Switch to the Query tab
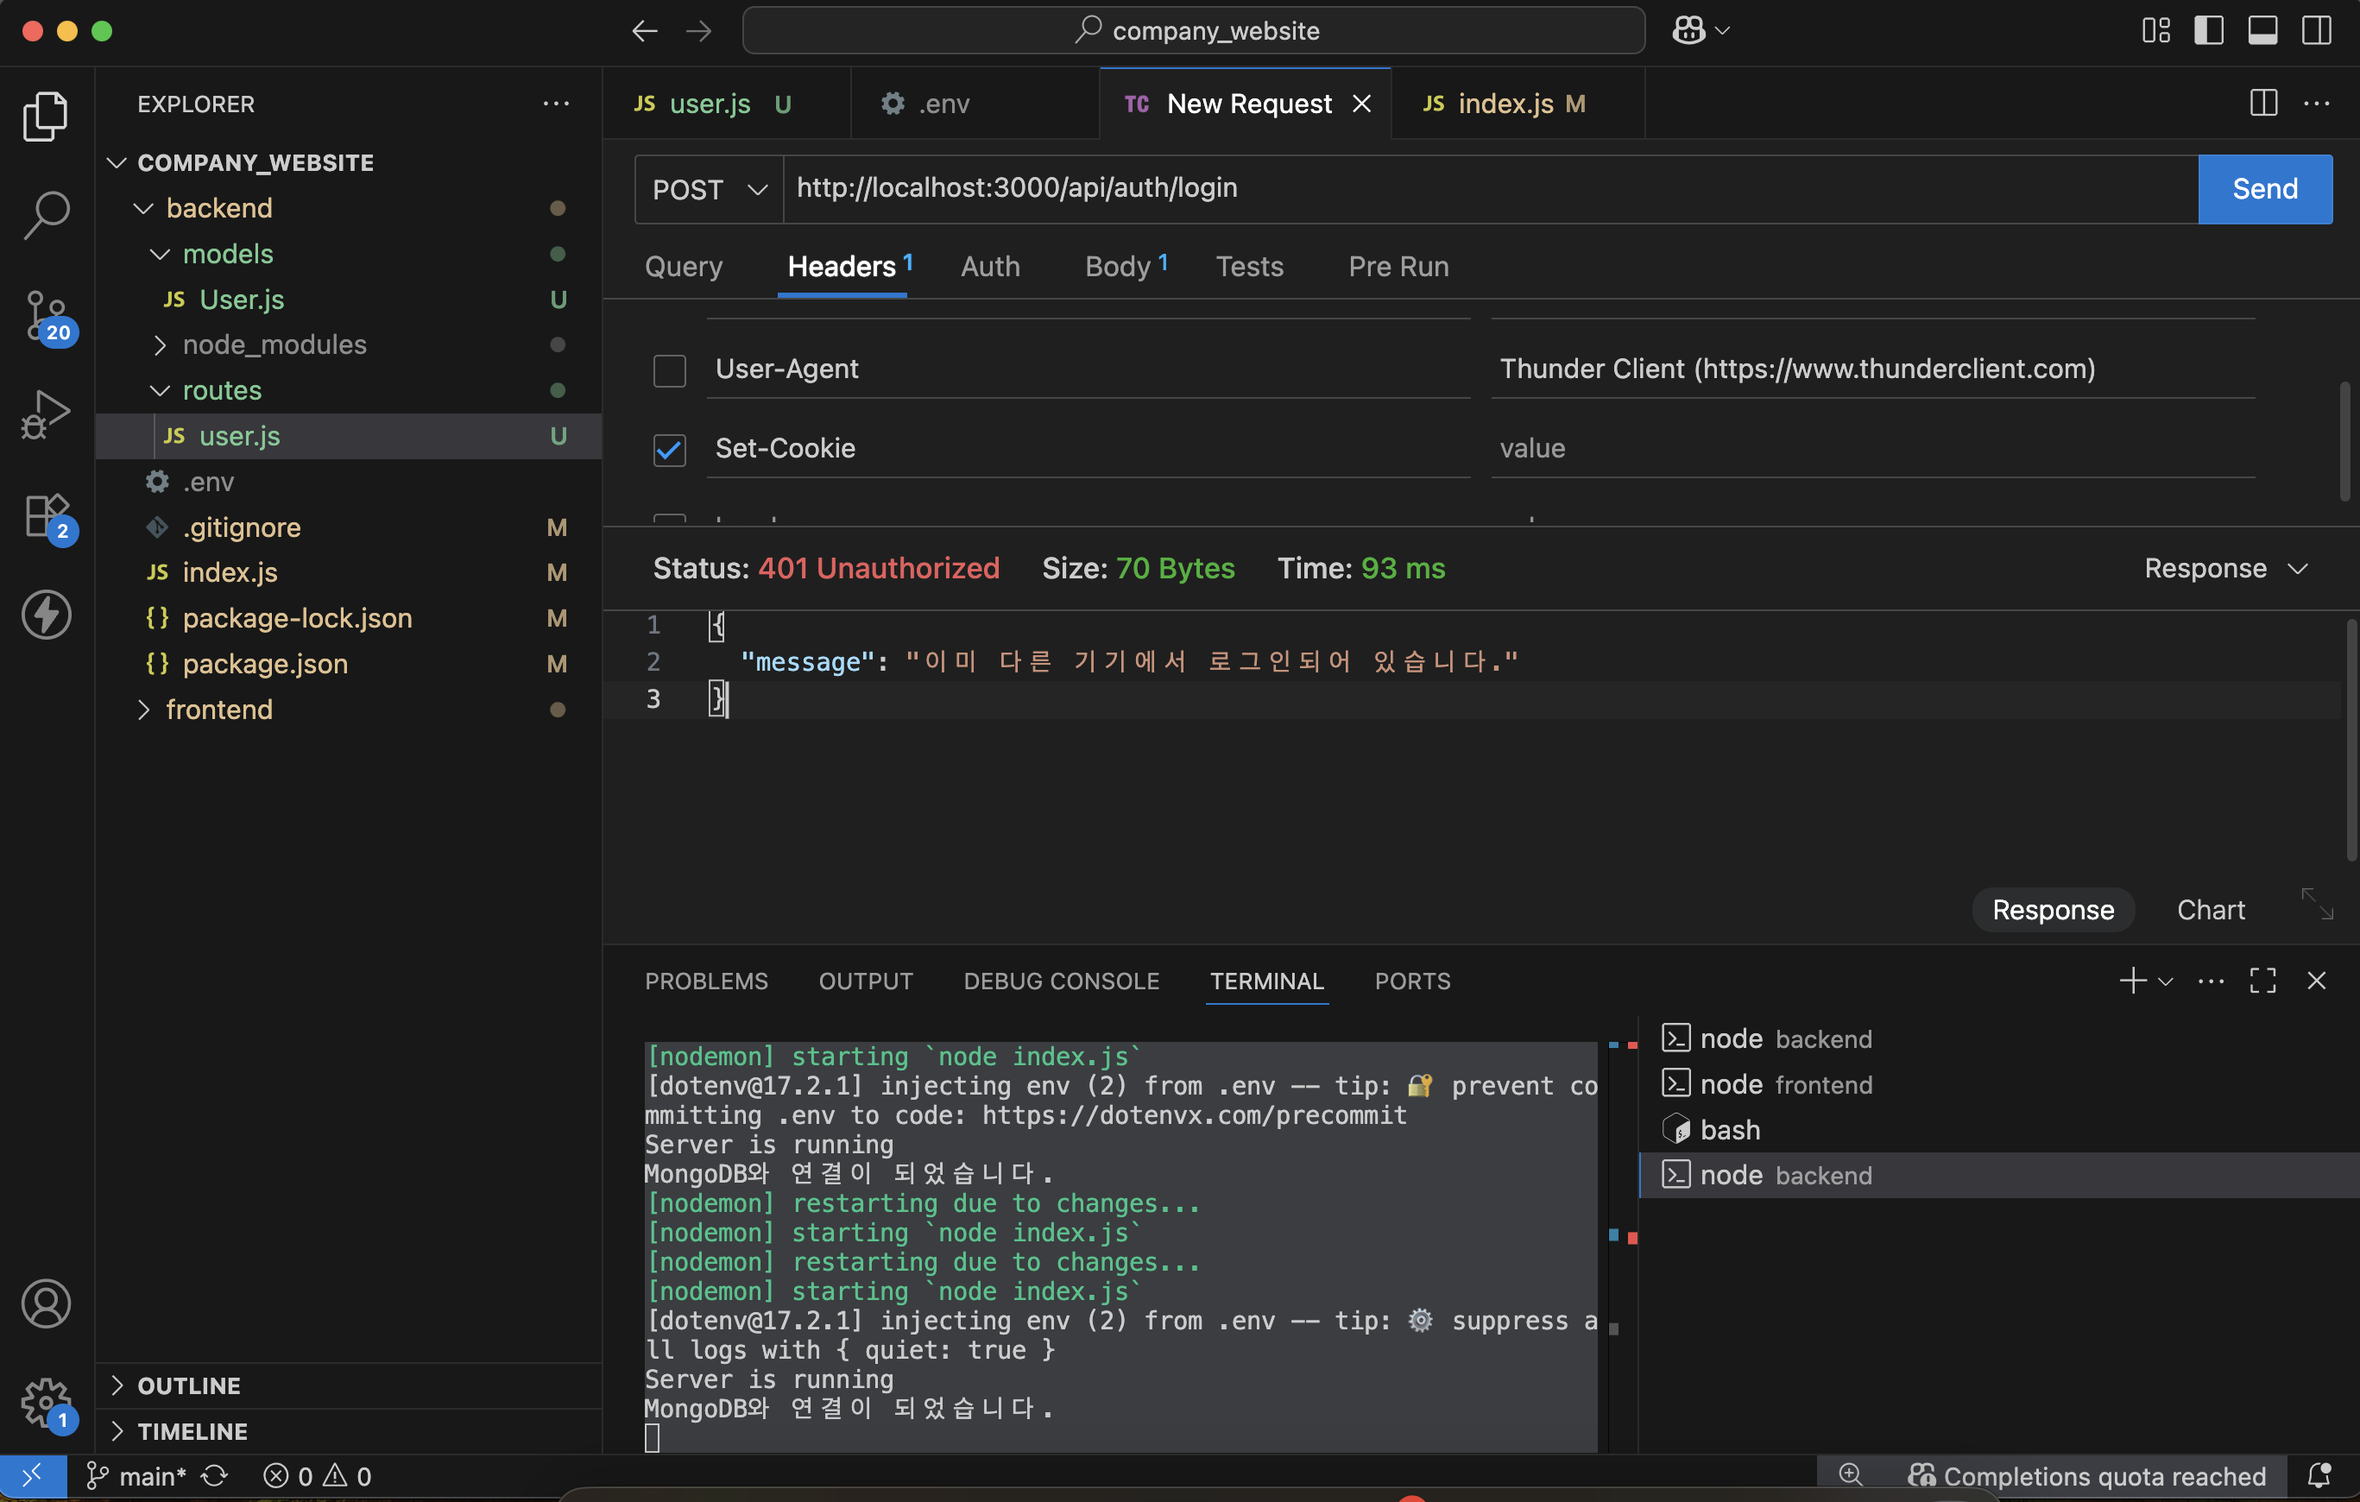2360x1502 pixels. (683, 267)
